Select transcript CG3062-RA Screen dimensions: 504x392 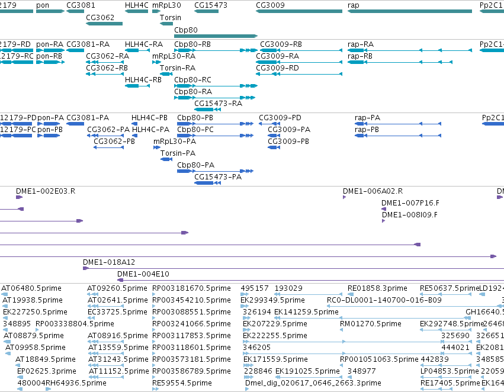pos(107,56)
